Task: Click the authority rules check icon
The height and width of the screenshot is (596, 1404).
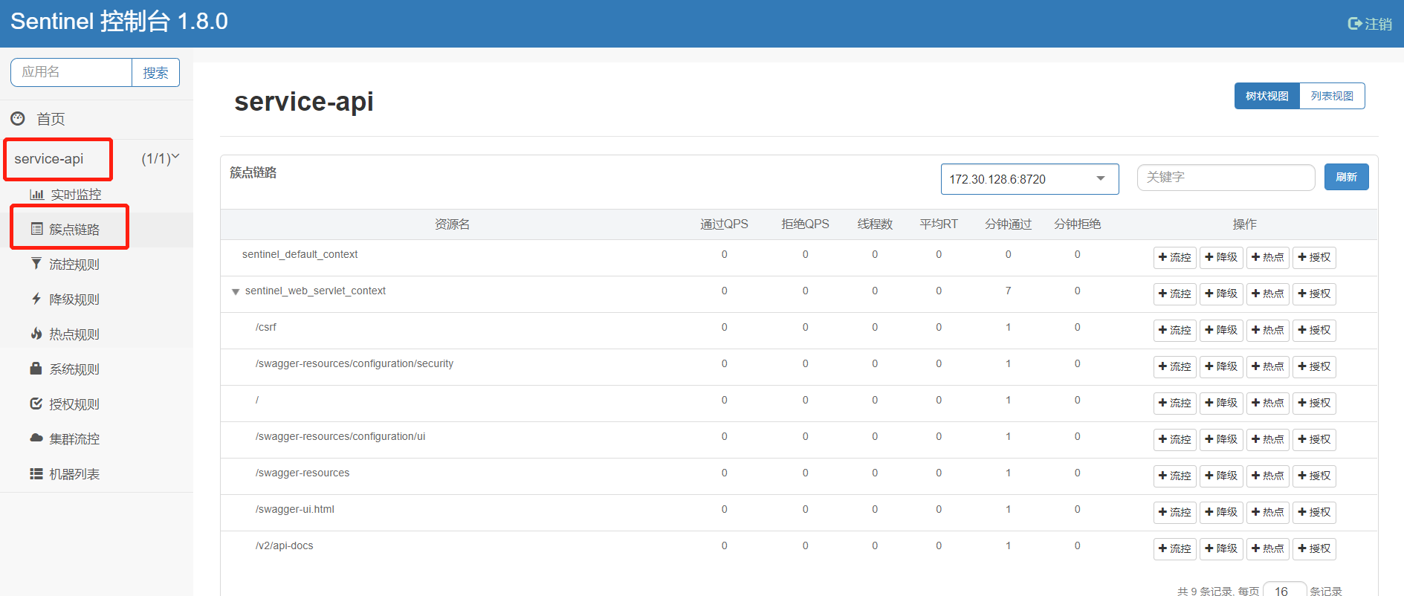Action: pyautogui.click(x=36, y=404)
